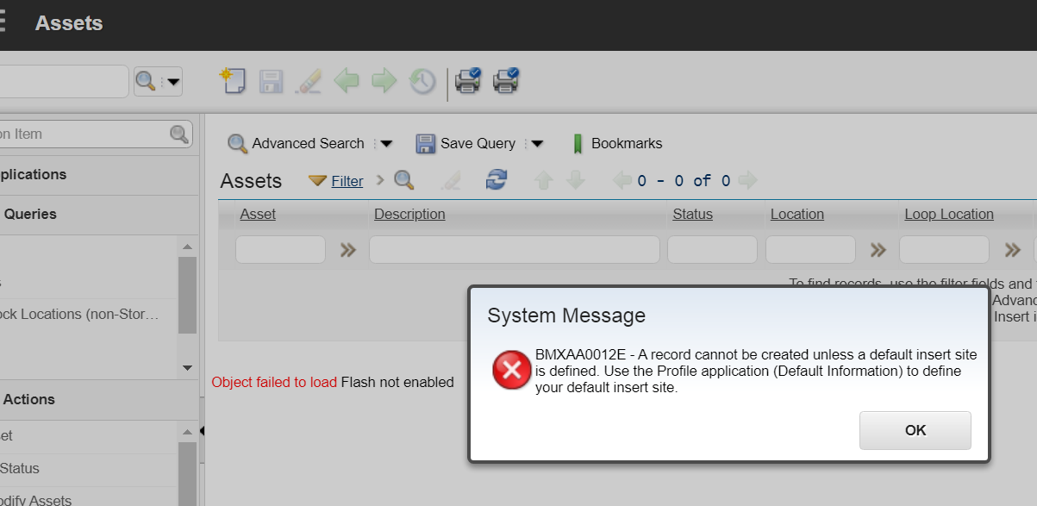Image resolution: width=1037 pixels, height=506 pixels.
Task: Click the Save Asset disk icon
Action: 272,81
